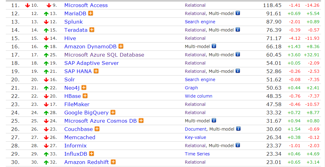Click info icon in Microsoft Azure SQL Database row
Image resolution: width=325 pixels, height=167 pixels.
pyautogui.click(x=238, y=54)
